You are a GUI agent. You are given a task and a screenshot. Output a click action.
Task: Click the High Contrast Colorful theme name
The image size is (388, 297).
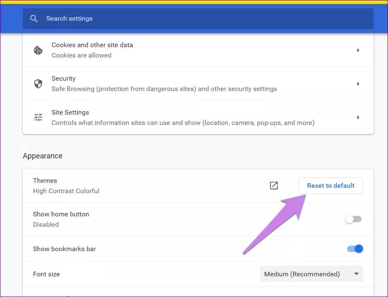coord(66,191)
